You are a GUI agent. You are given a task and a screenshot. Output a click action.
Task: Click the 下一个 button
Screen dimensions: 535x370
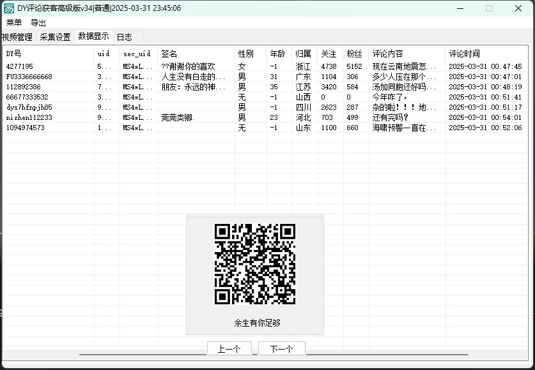pyautogui.click(x=281, y=349)
